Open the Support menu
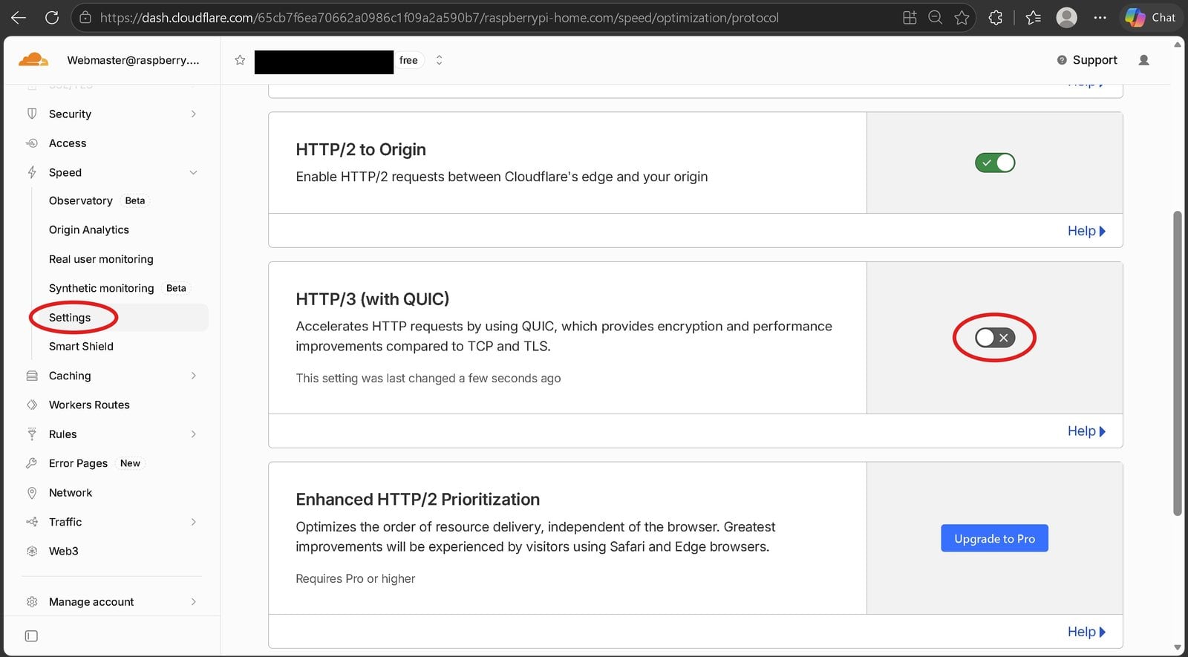The height and width of the screenshot is (657, 1188). (1087, 60)
